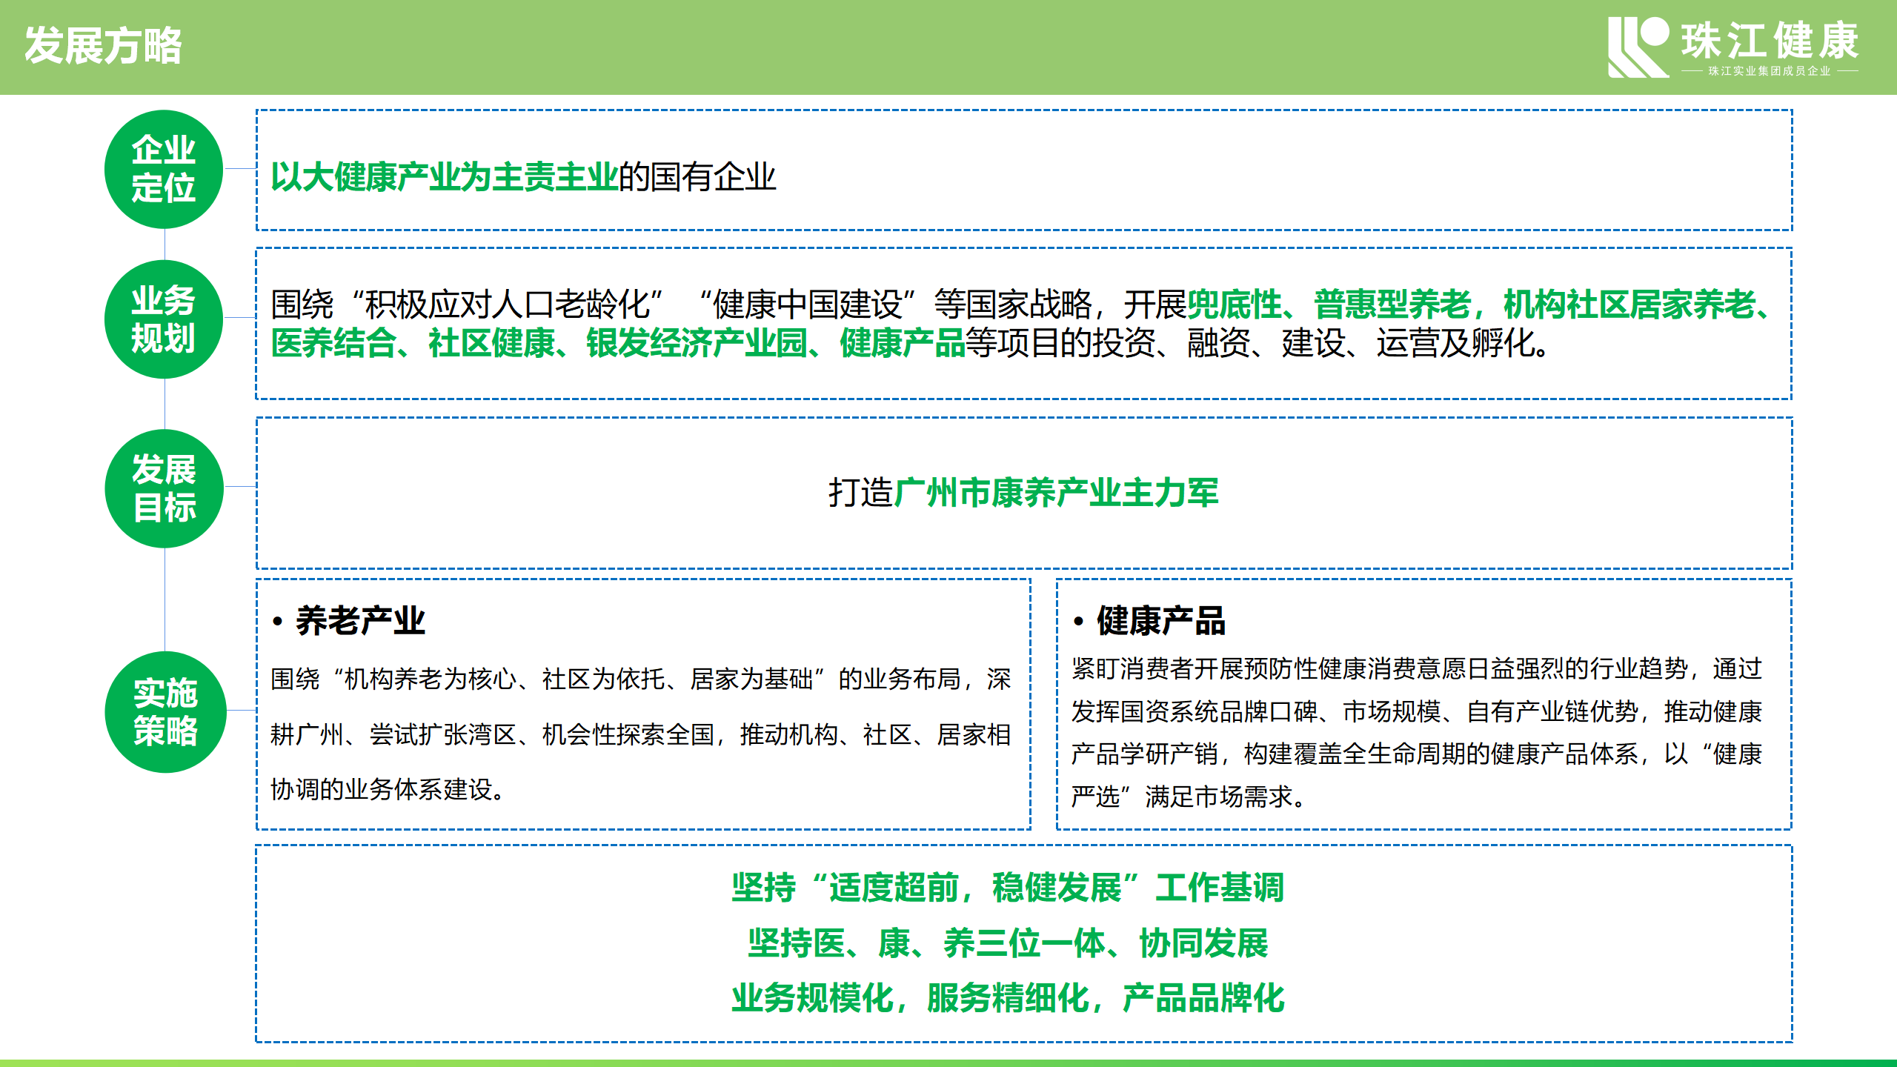Click the green text 兜底性、普惠型养老
Viewport: 1897px width, 1067px height.
pos(1330,305)
